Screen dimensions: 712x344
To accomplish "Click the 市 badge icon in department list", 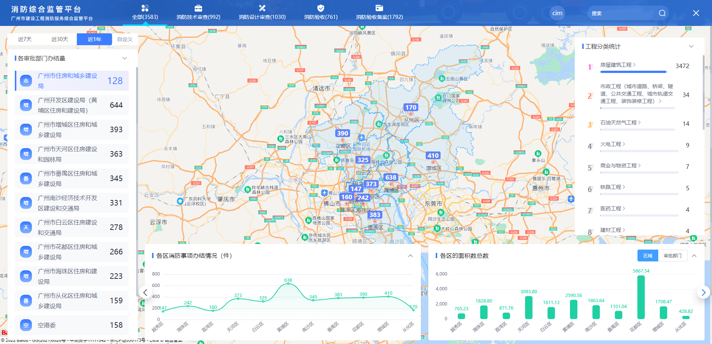I will (26, 81).
